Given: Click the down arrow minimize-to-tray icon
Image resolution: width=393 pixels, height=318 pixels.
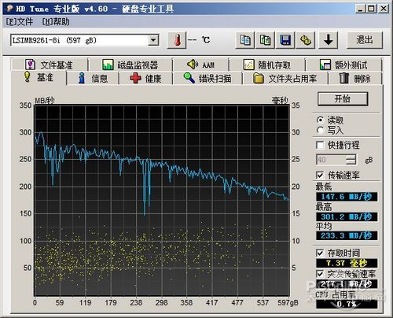Looking at the screenshot, I should [328, 40].
